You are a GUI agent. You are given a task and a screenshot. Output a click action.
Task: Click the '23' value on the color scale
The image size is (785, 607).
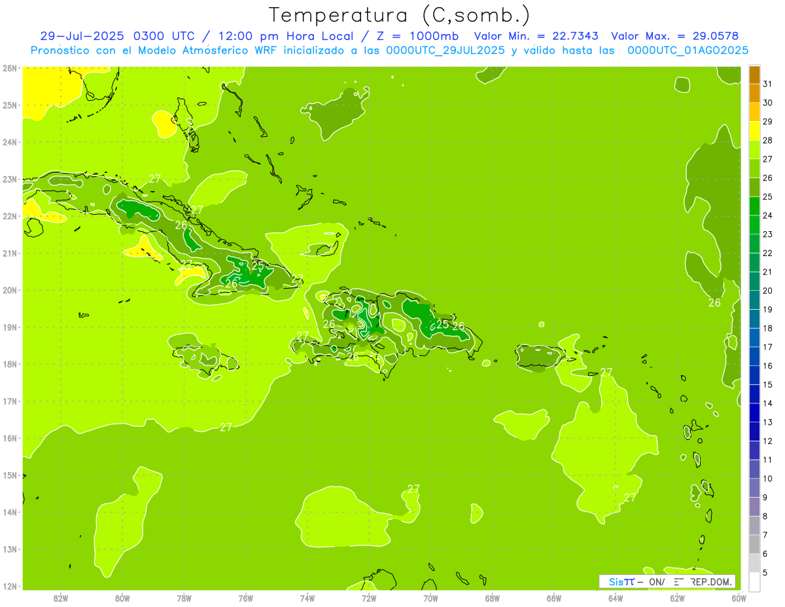click(767, 234)
